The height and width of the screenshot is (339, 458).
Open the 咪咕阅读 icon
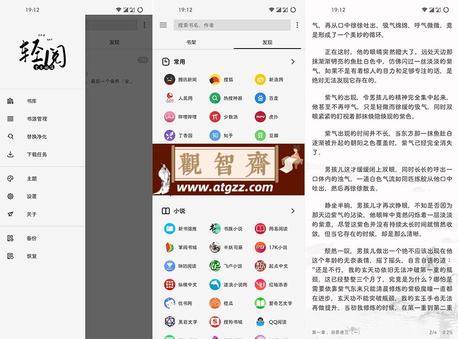tap(169, 266)
